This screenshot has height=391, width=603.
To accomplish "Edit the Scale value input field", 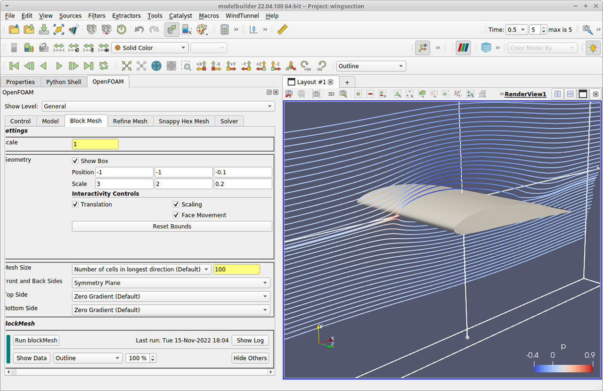I will (94, 144).
